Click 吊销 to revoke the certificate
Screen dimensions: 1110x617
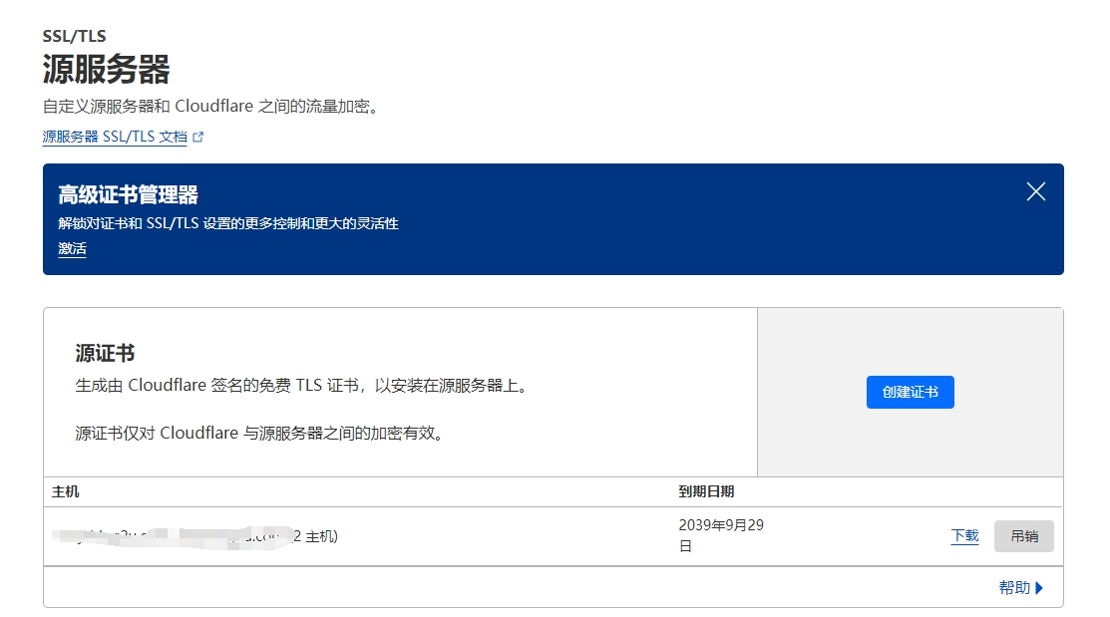pos(1023,536)
